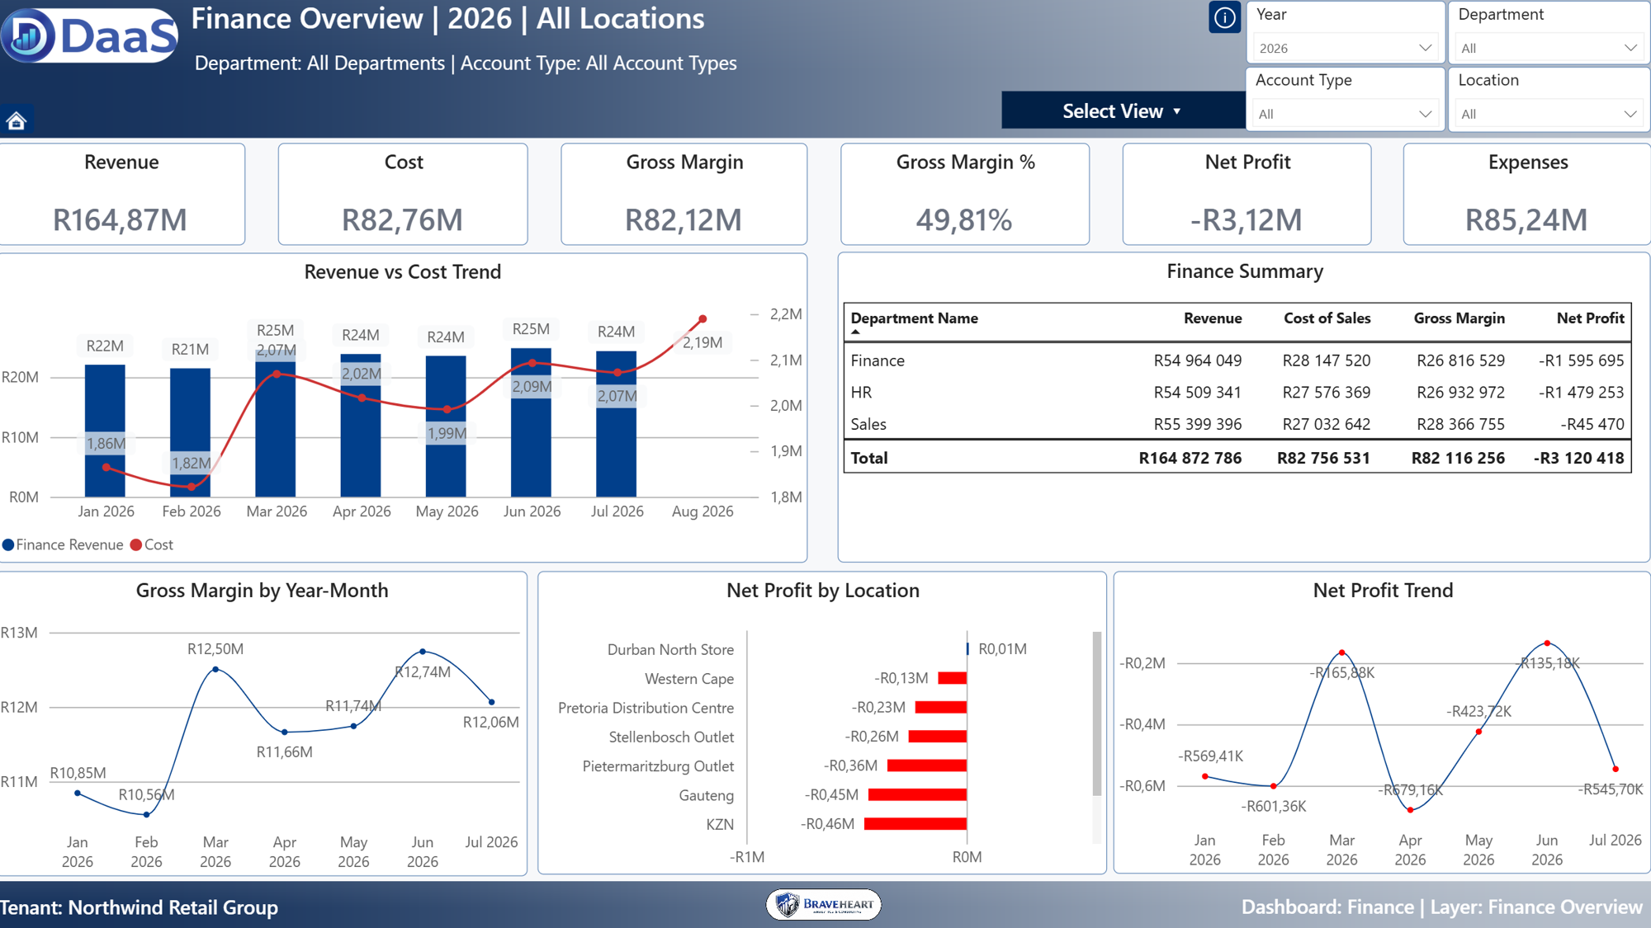Click the Aug 2026 cost data point
The width and height of the screenshot is (1651, 928).
tap(703, 318)
